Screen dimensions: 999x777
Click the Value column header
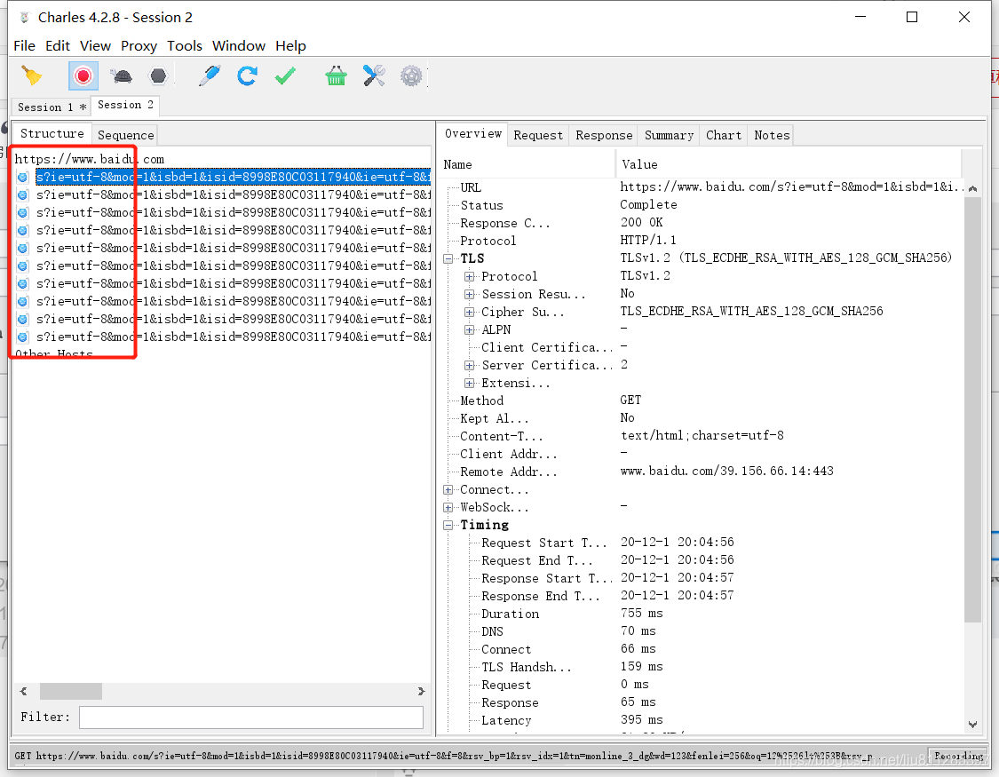[789, 164]
